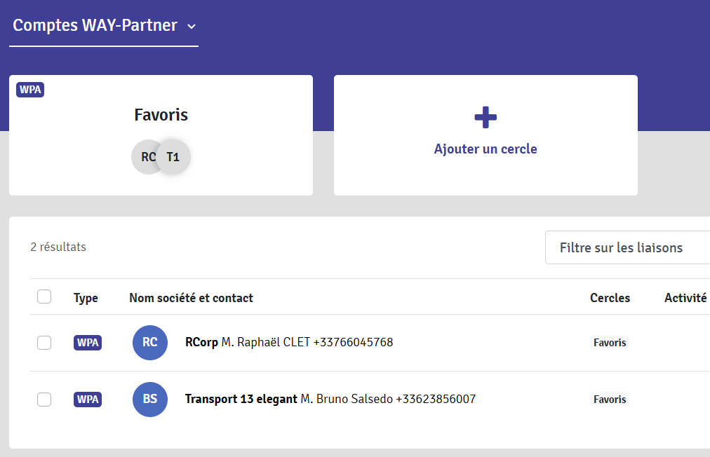Click the Cercles column header
This screenshot has height=457, width=710.
coord(610,298)
